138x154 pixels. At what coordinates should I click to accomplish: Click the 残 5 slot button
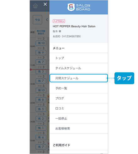click(41, 109)
